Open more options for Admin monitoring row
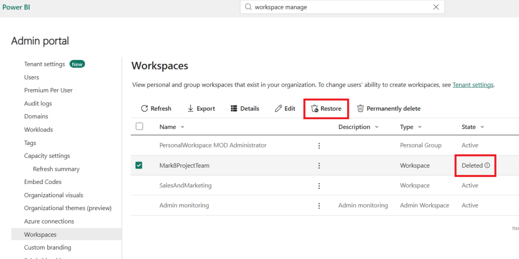This screenshot has width=519, height=259. coord(319,206)
